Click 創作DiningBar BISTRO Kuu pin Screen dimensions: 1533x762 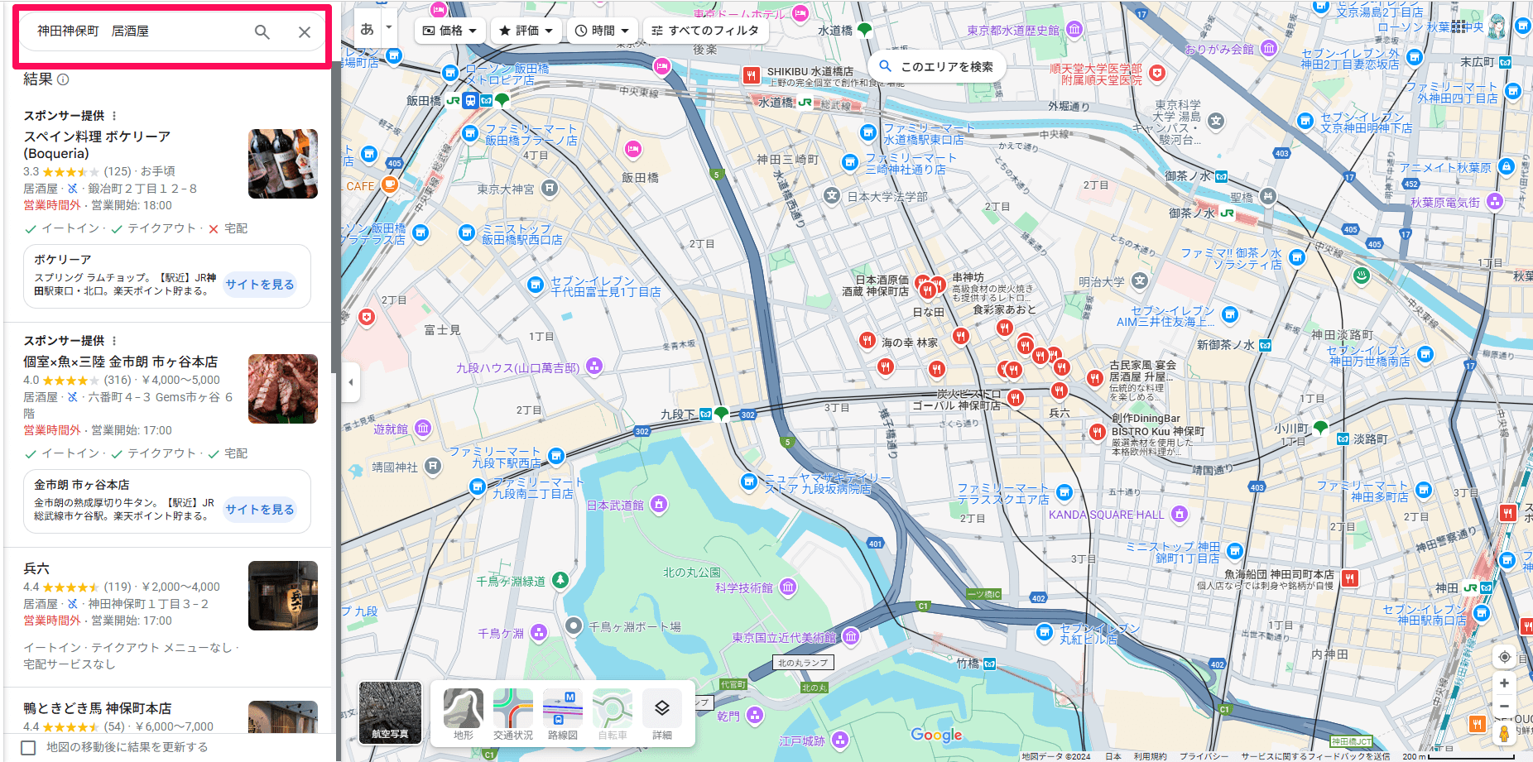pyautogui.click(x=1097, y=432)
